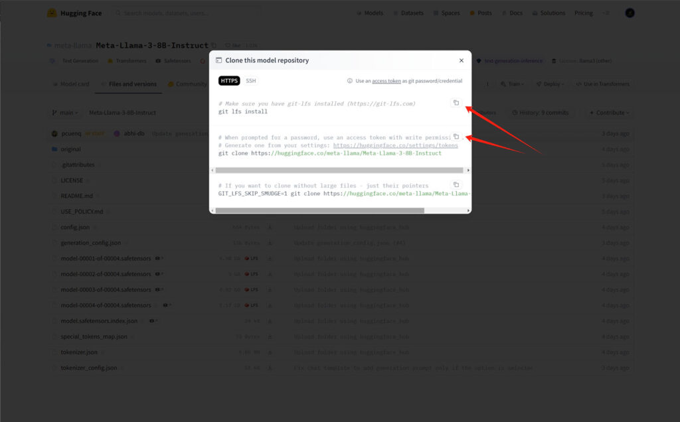This screenshot has width=680, height=422.
Task: Copy the GIT_LFS_SKIP_SMUDGE clone command
Action: point(456,184)
